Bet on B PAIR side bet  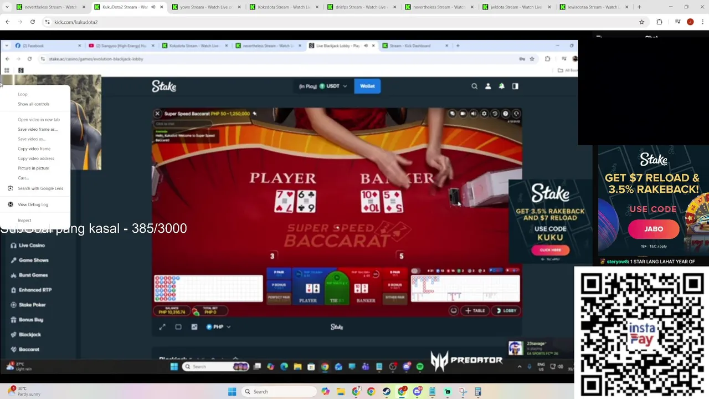[395, 274]
